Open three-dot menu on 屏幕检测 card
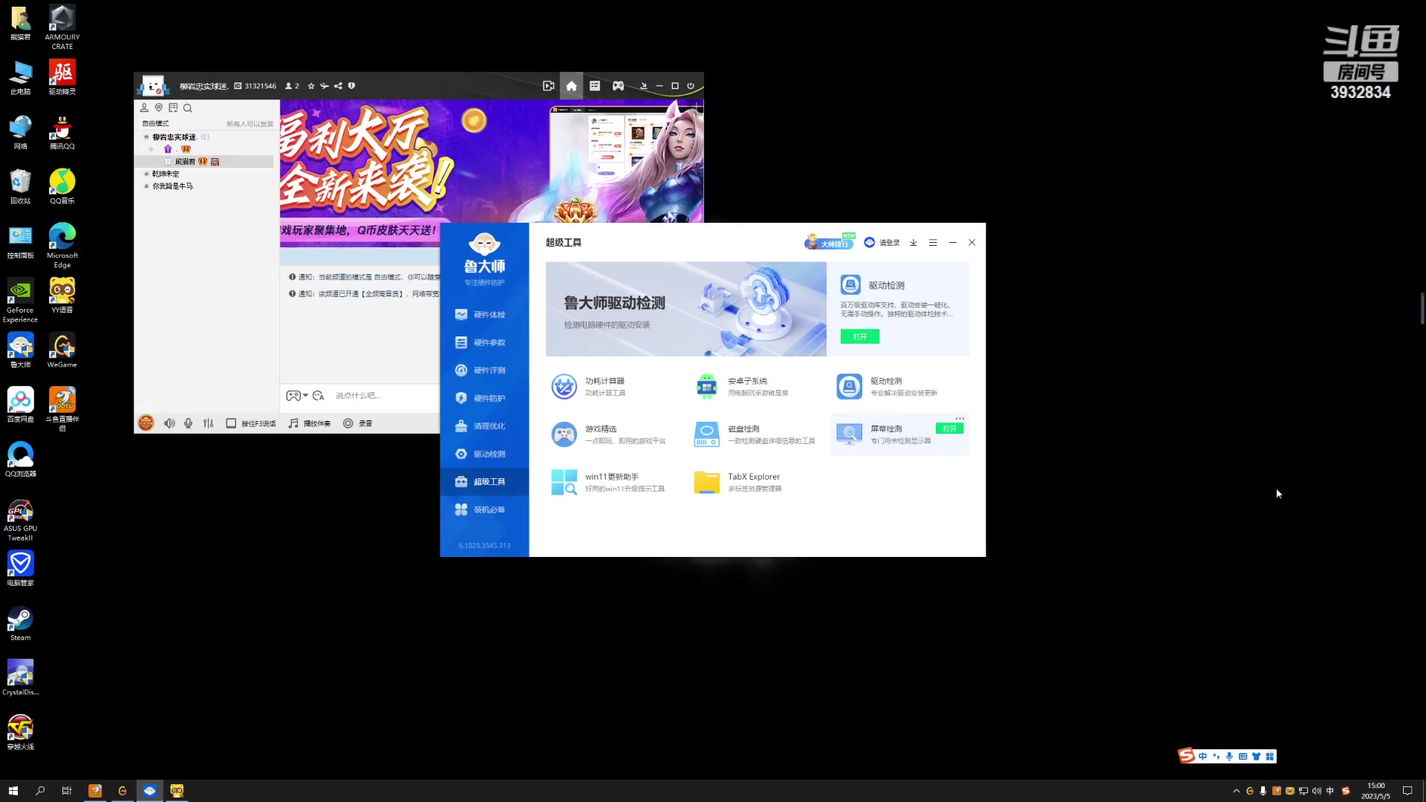The image size is (1426, 802). tap(960, 418)
